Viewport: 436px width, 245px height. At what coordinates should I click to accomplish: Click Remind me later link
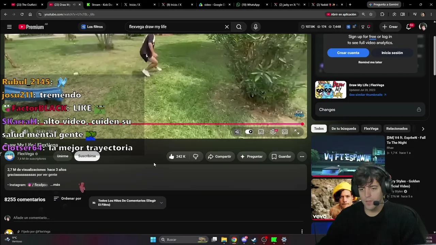(370, 62)
